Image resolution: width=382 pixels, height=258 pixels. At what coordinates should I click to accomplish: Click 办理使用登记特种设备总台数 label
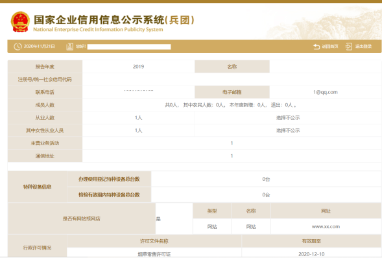109,179
